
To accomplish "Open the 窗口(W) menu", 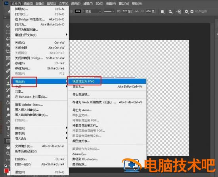I will pyautogui.click(x=124, y=4).
